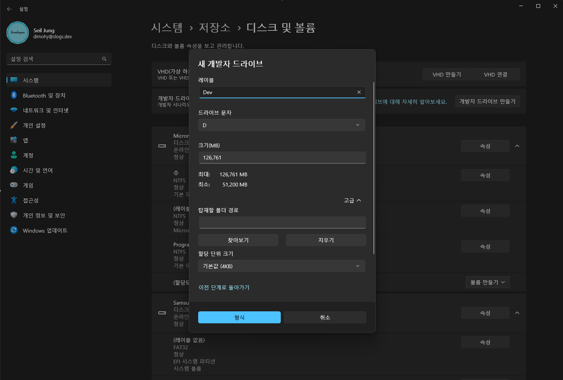Click the 형식 button to format
The image size is (563, 380).
[x=239, y=317]
